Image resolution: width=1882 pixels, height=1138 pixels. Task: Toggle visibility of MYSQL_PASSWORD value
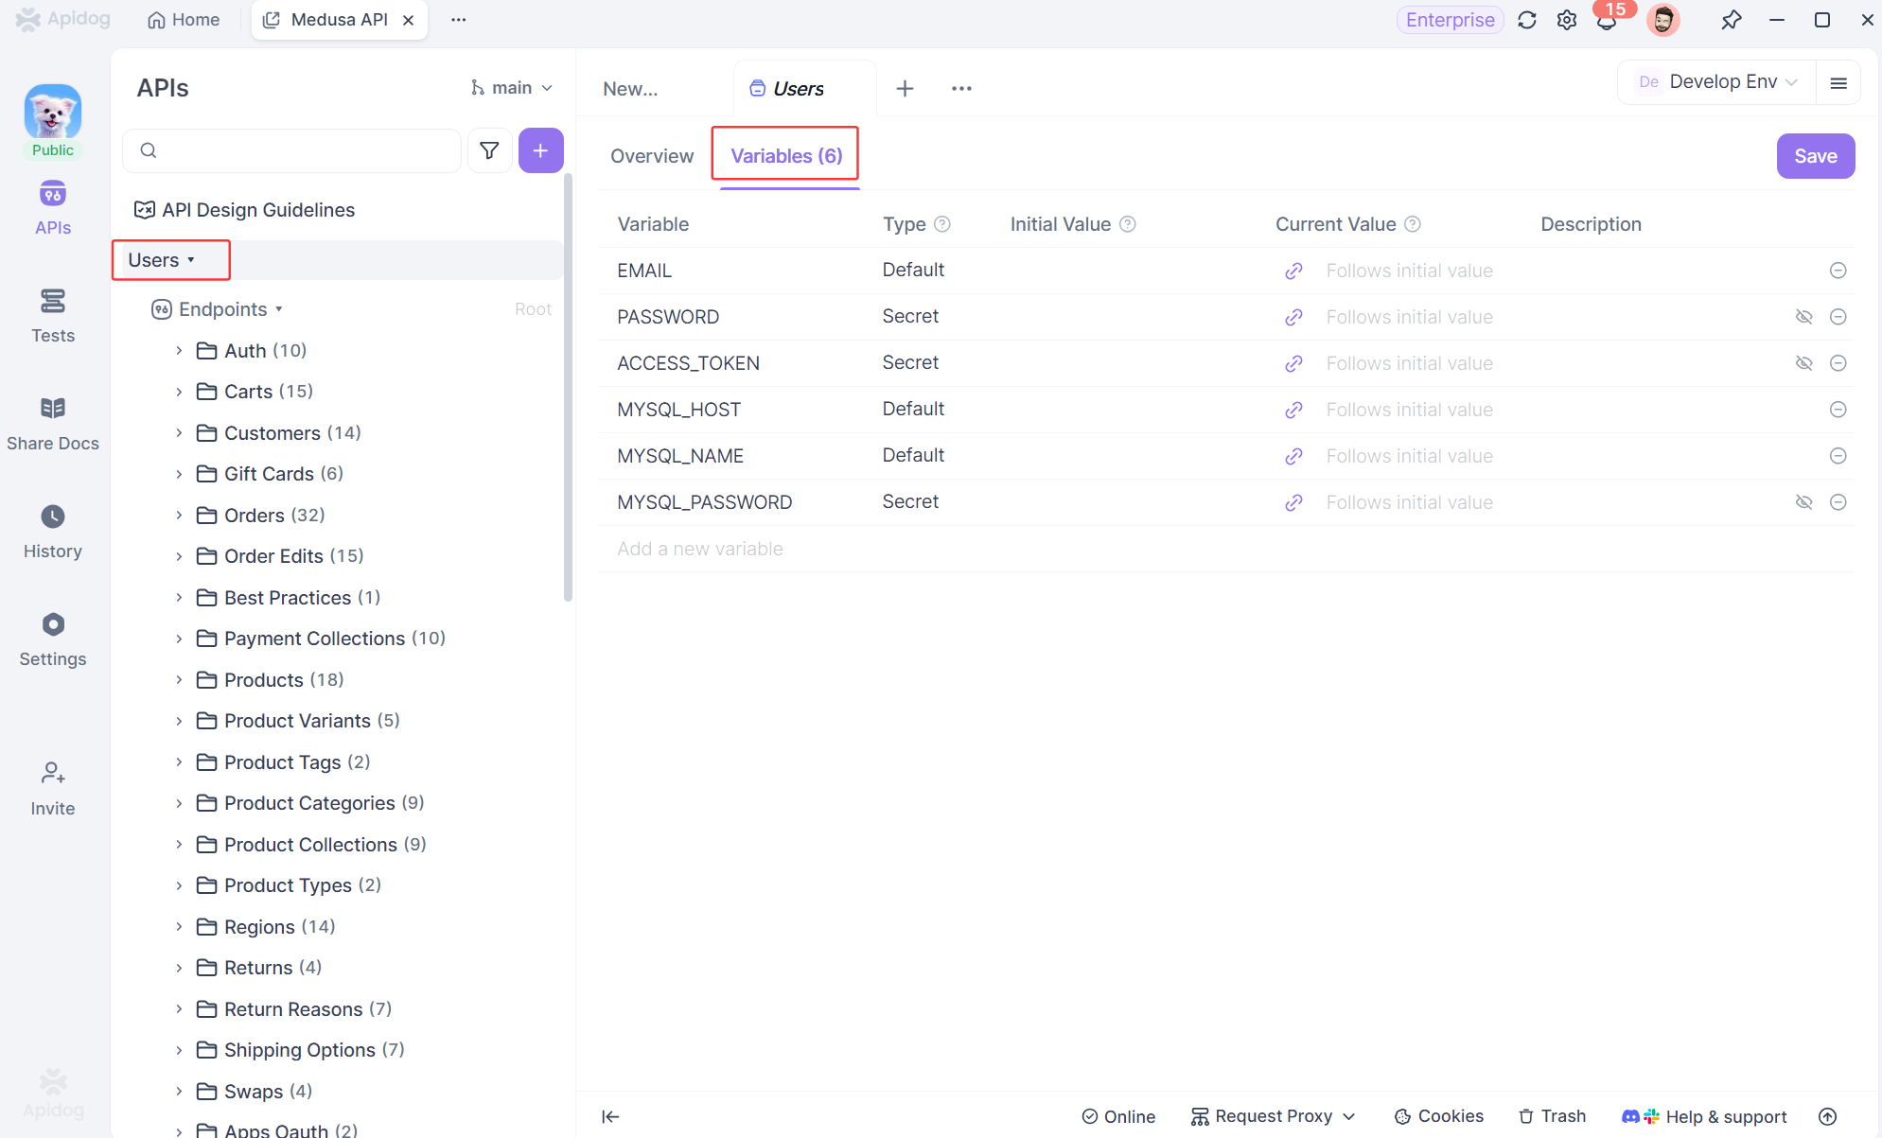(x=1803, y=502)
